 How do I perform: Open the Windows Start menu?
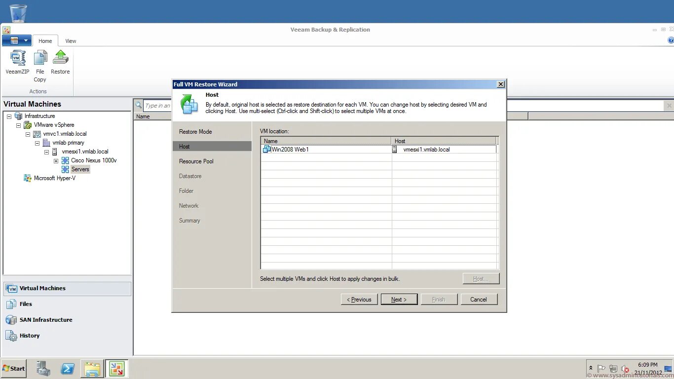point(13,368)
